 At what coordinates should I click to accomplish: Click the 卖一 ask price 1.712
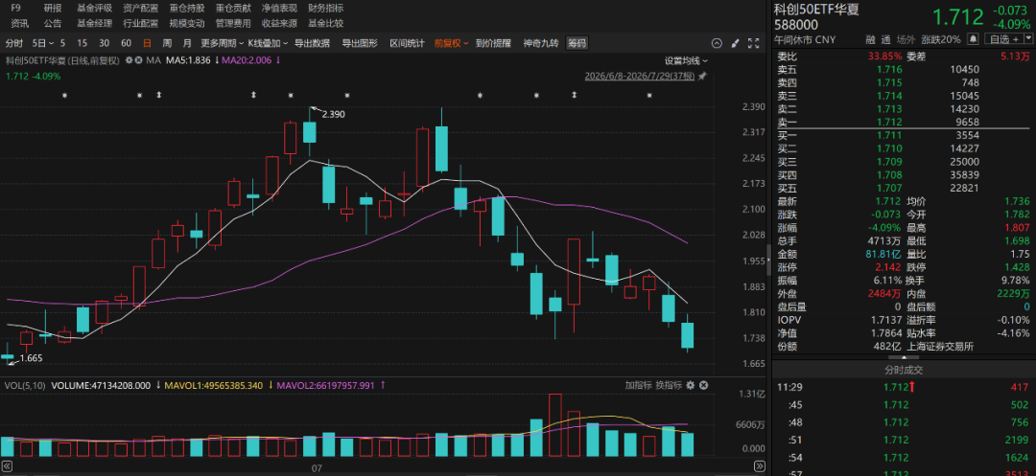[x=889, y=122]
